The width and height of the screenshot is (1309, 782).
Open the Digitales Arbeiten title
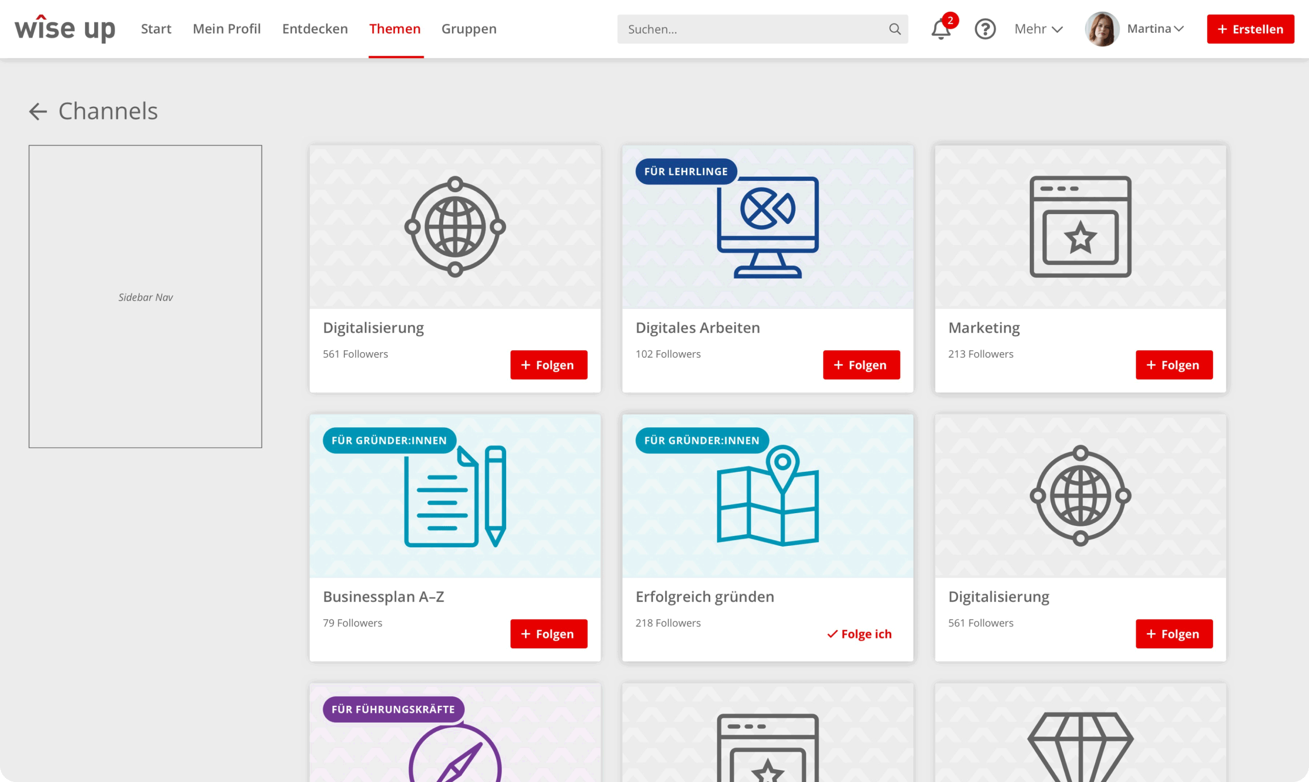click(x=697, y=327)
